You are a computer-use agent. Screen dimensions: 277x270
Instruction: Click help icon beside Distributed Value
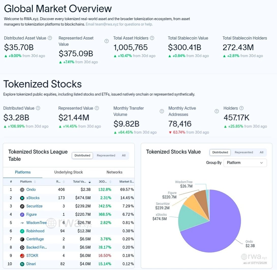pos(38,108)
